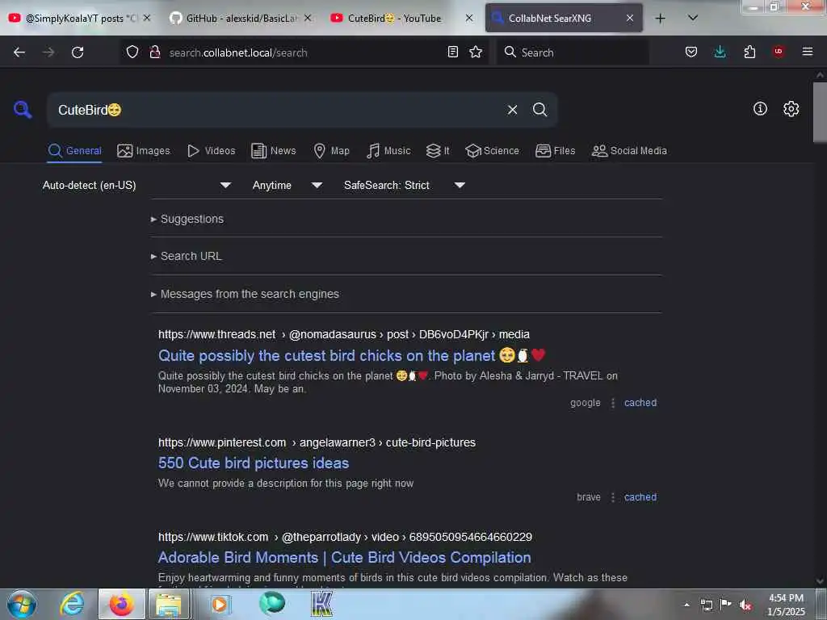Open the SafeSearch: Strict dropdown
This screenshot has width=827, height=620.
tap(405, 185)
